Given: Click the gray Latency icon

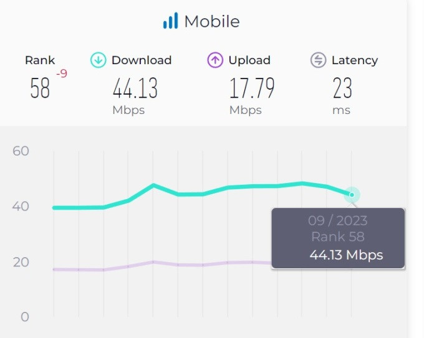Looking at the screenshot, I should click(x=318, y=60).
